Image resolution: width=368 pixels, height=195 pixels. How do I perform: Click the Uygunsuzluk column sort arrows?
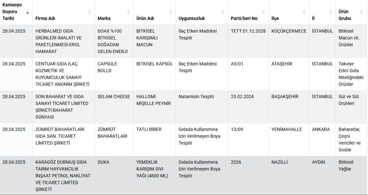coord(223,11)
